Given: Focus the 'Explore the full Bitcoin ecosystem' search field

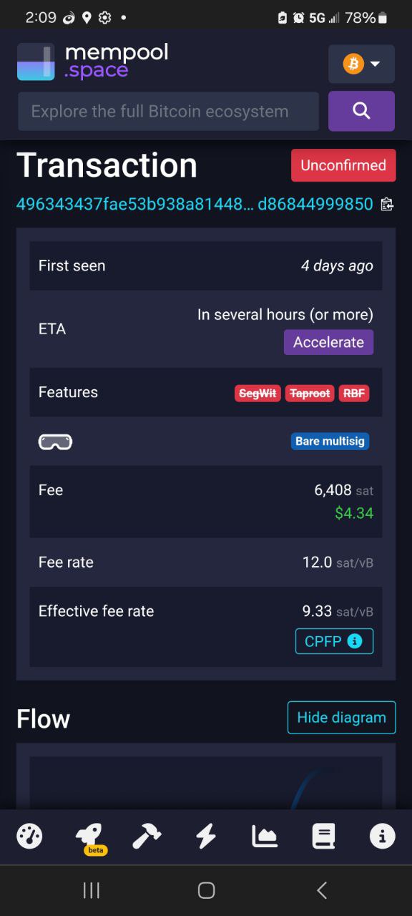Looking at the screenshot, I should tap(169, 112).
